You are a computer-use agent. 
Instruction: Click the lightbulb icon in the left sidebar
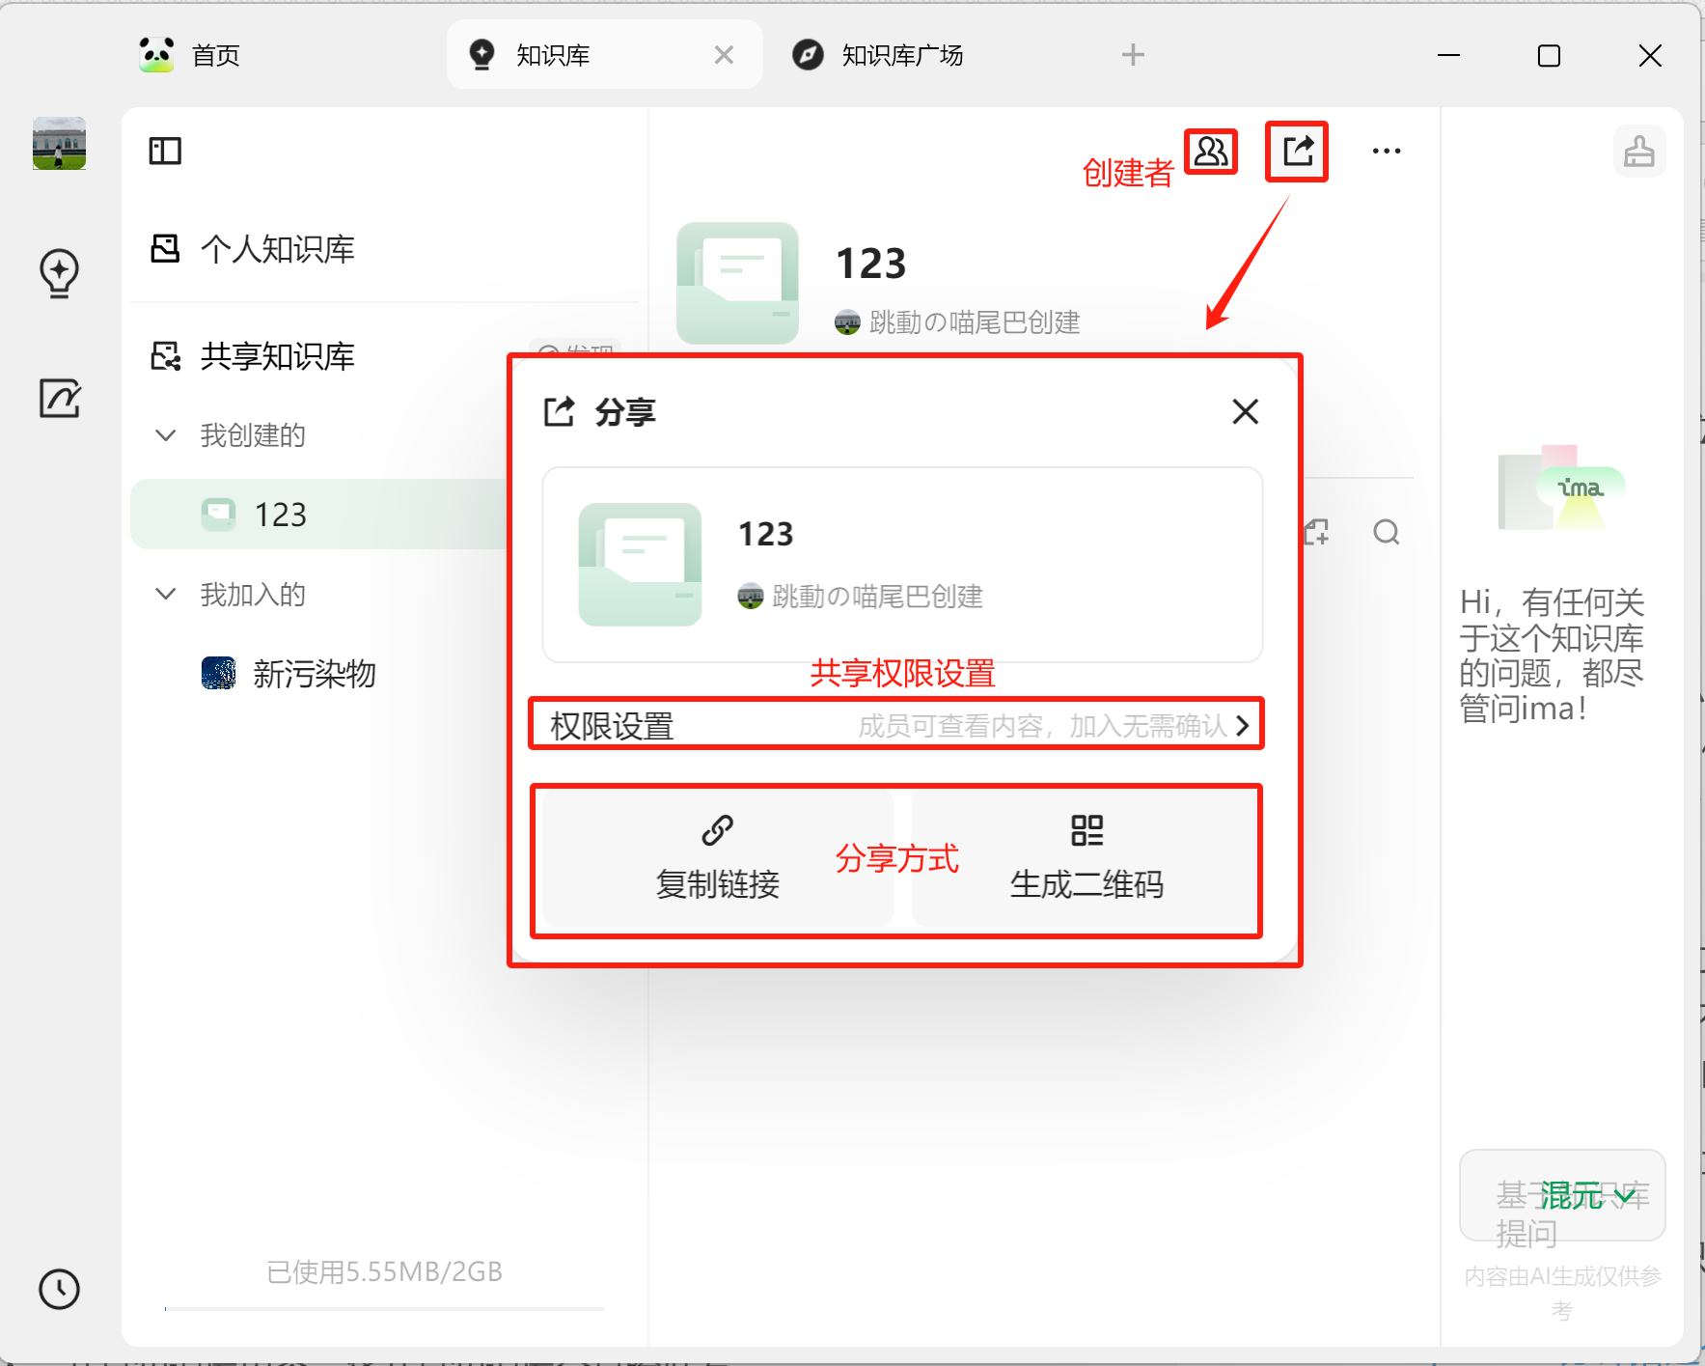[x=59, y=273]
